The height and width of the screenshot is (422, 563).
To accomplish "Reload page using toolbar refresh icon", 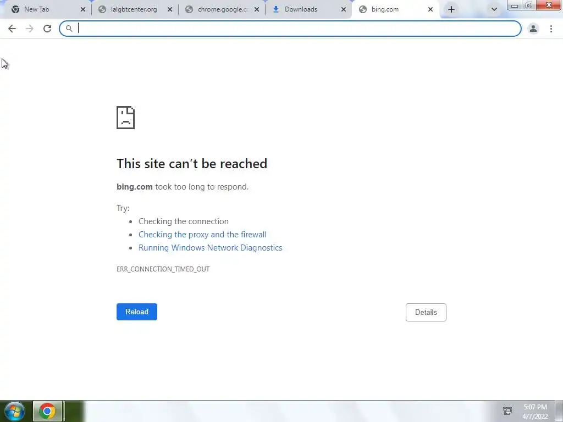I will tap(47, 29).
